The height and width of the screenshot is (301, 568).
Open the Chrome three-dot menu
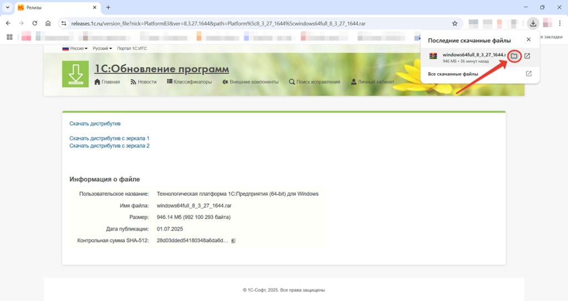click(560, 23)
